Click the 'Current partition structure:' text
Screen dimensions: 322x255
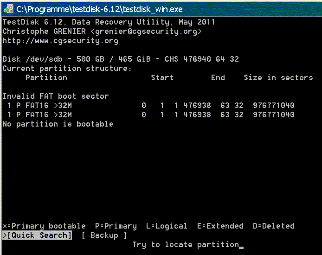pos(67,68)
